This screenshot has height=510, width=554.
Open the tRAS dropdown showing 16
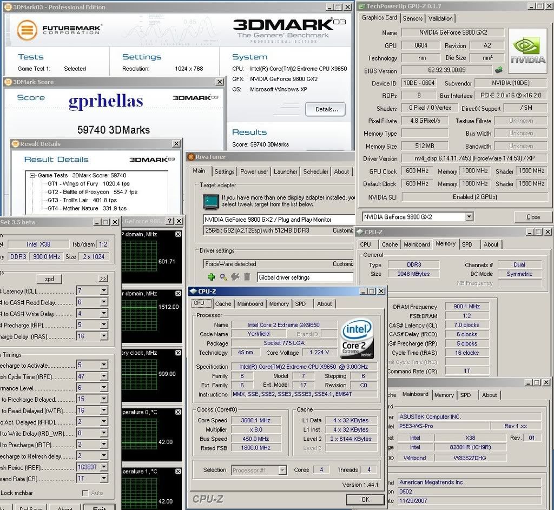tap(103, 336)
